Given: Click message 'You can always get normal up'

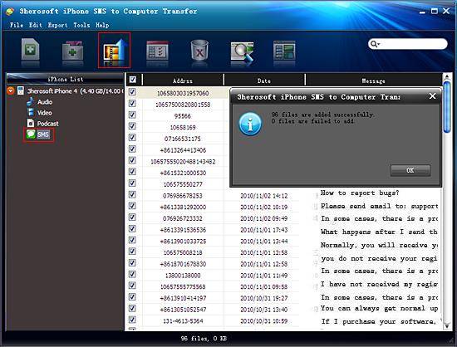Looking at the screenshot, I should click(379, 308).
